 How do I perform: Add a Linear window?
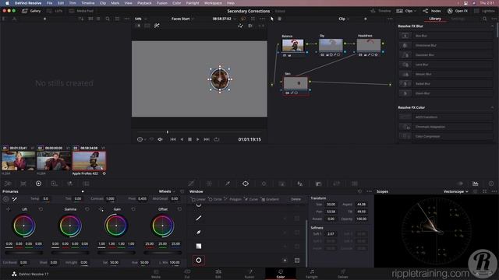[198, 199]
